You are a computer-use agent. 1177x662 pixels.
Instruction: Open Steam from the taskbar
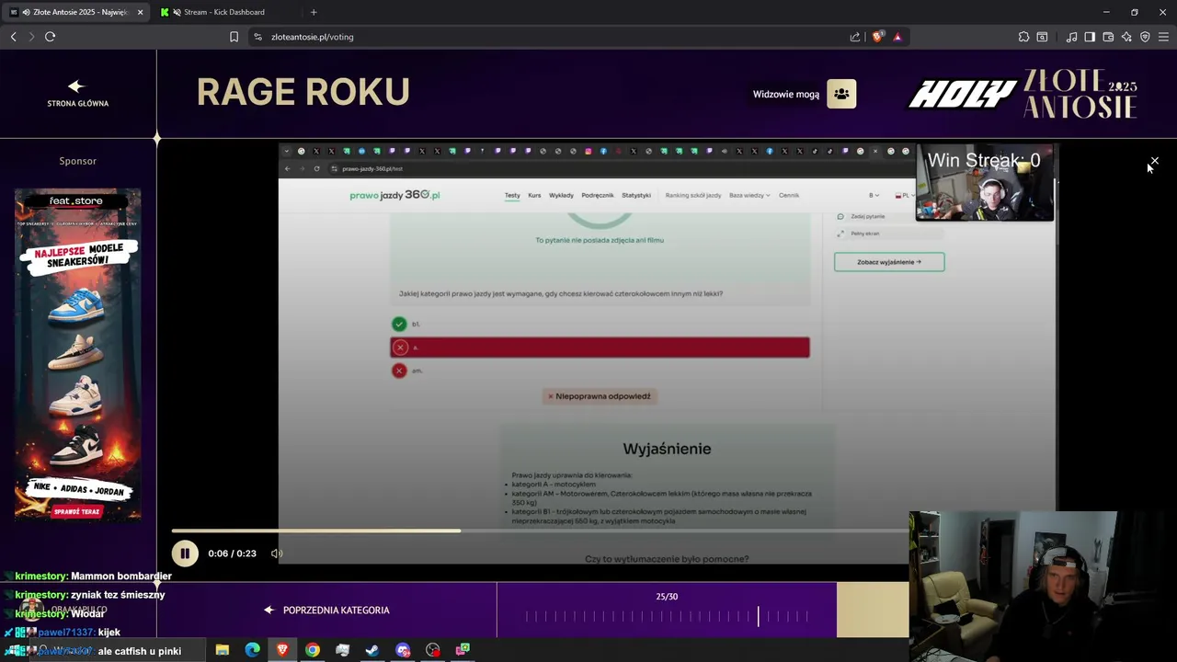372,650
